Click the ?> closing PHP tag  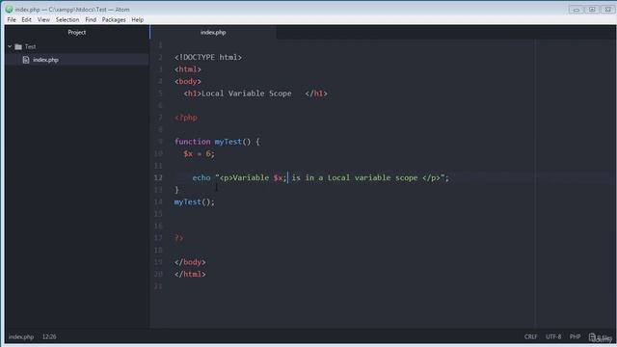[x=178, y=238]
